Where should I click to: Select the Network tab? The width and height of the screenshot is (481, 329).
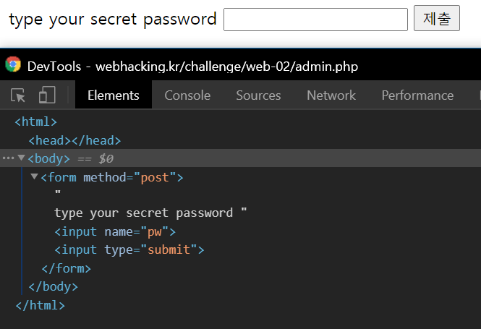coord(331,95)
